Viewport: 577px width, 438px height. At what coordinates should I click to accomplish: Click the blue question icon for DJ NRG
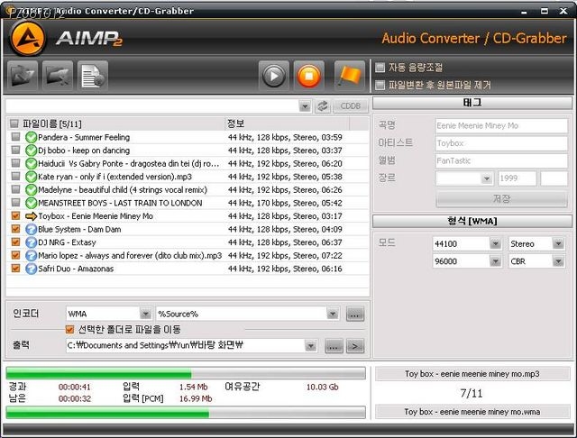[x=31, y=242]
